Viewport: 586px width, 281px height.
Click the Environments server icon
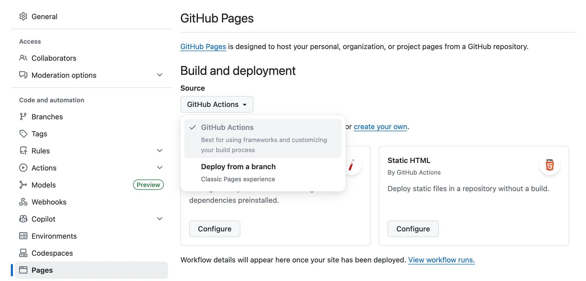click(x=23, y=236)
